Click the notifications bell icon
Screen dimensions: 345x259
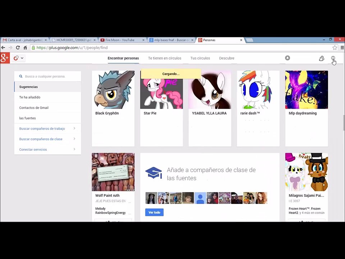tap(287, 58)
